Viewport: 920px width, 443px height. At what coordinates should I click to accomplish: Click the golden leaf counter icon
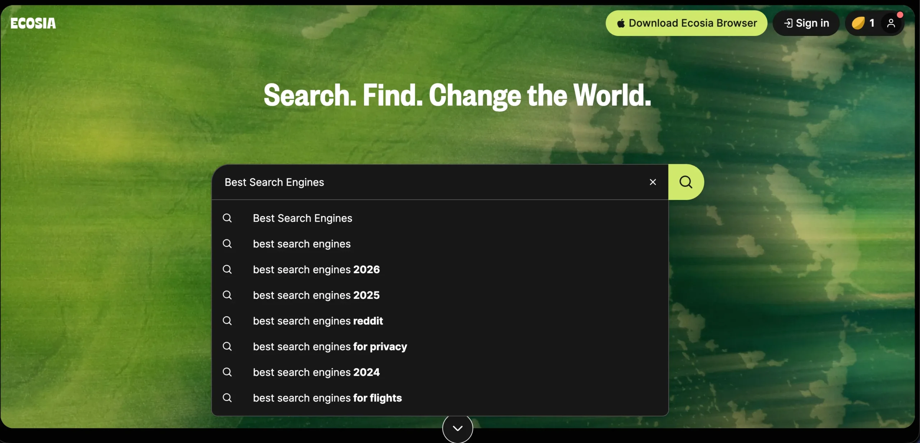coord(859,23)
